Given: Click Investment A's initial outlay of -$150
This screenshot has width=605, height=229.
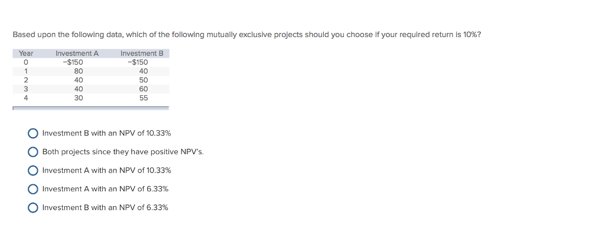Looking at the screenshot, I should (73, 62).
